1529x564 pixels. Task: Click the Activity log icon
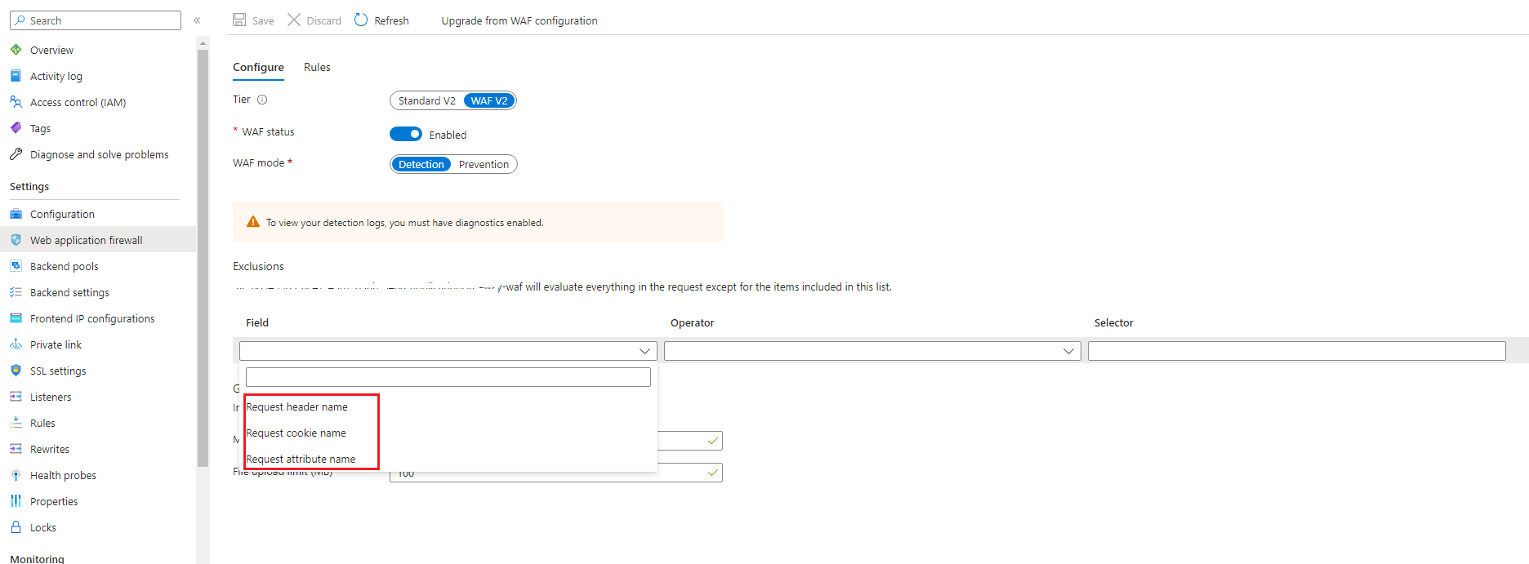[16, 76]
